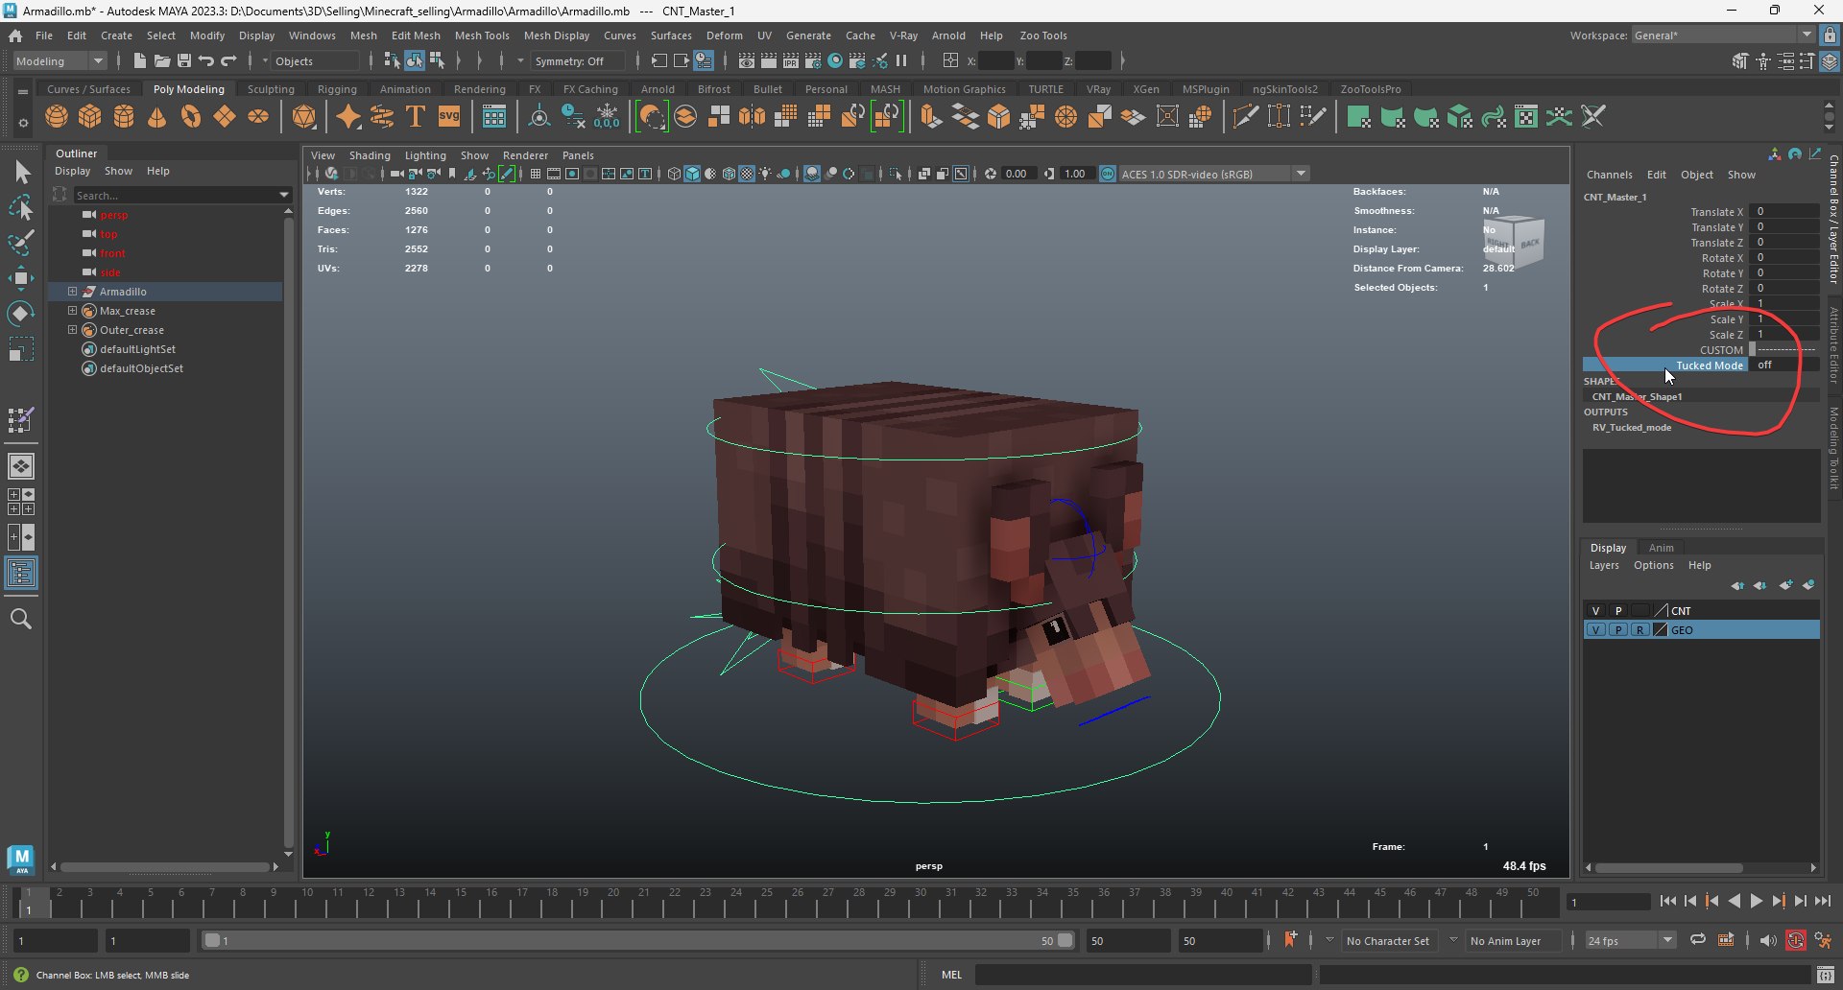Screen dimensions: 1843x990
Task: Click the RV_Tucked_mode output node
Action: 1632,427
